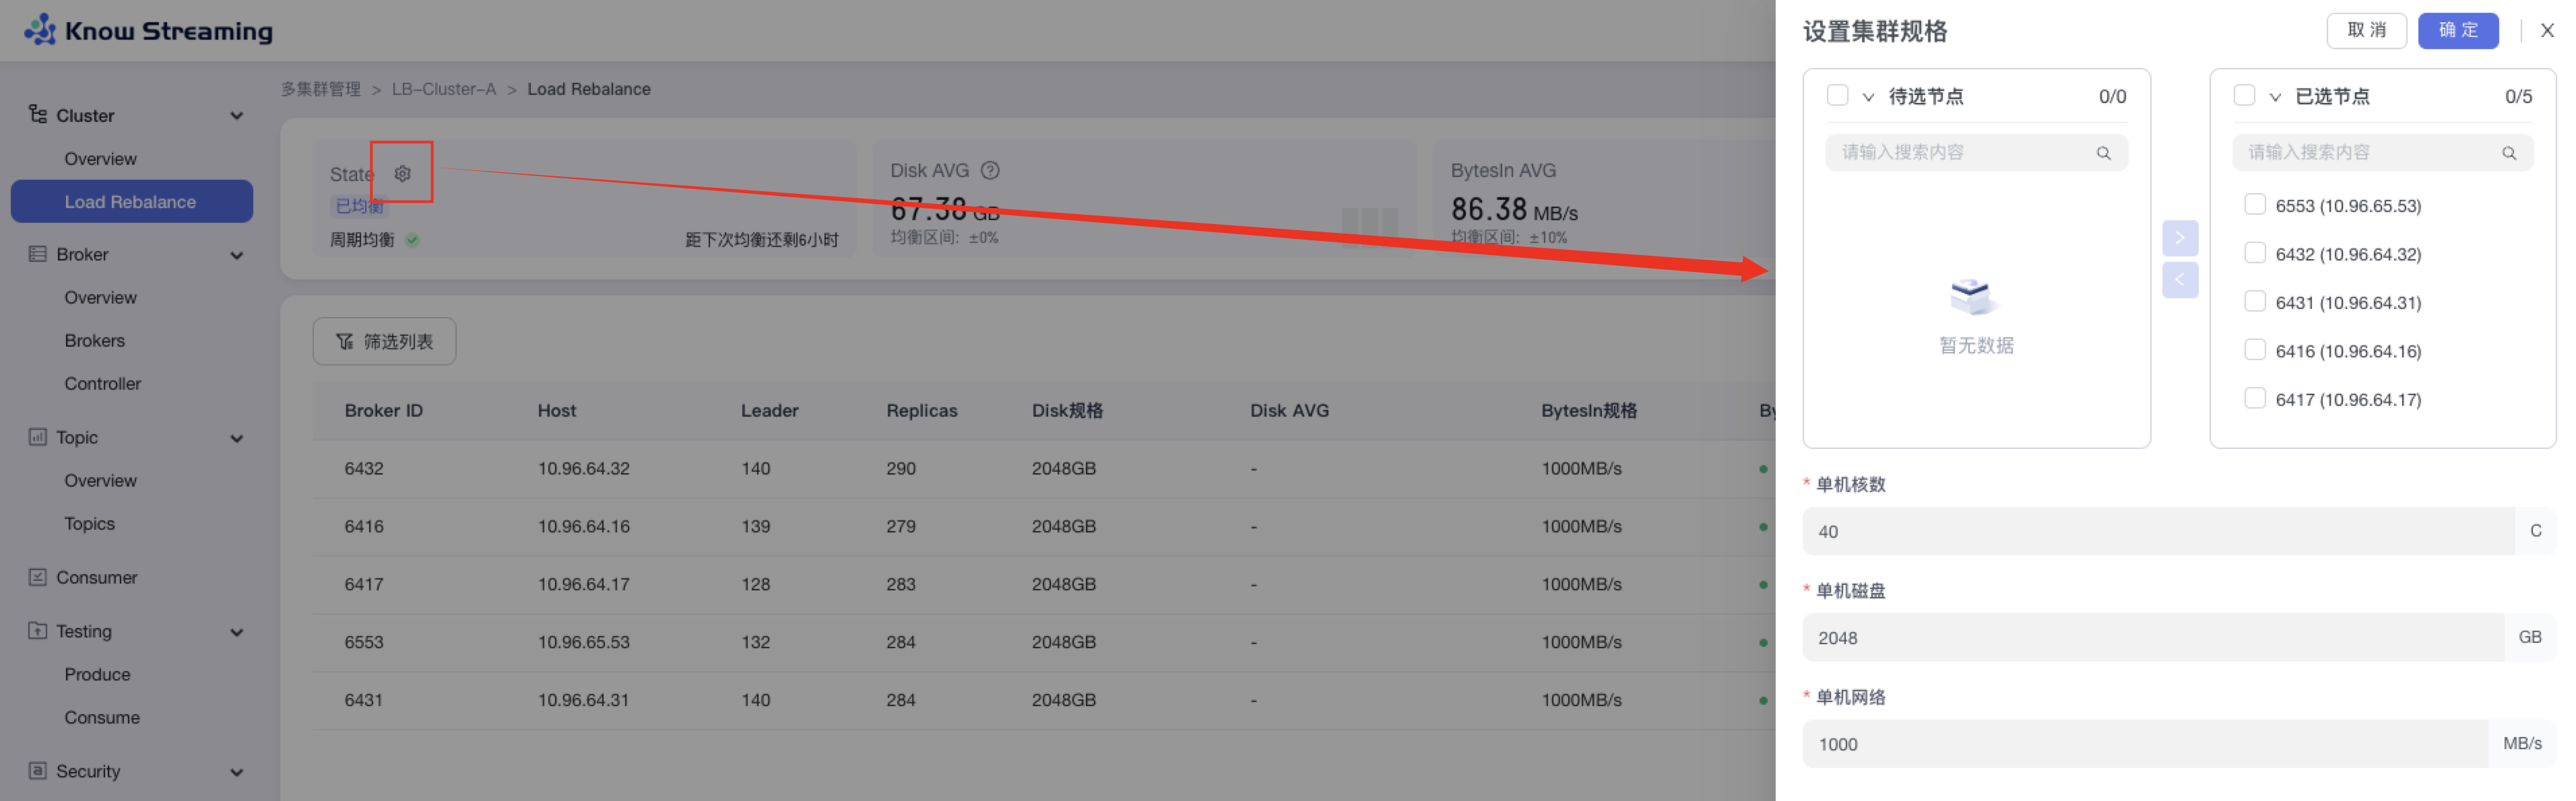The image size is (2576, 801).
Task: Click the 单机磁盘 input field
Action: point(2150,637)
